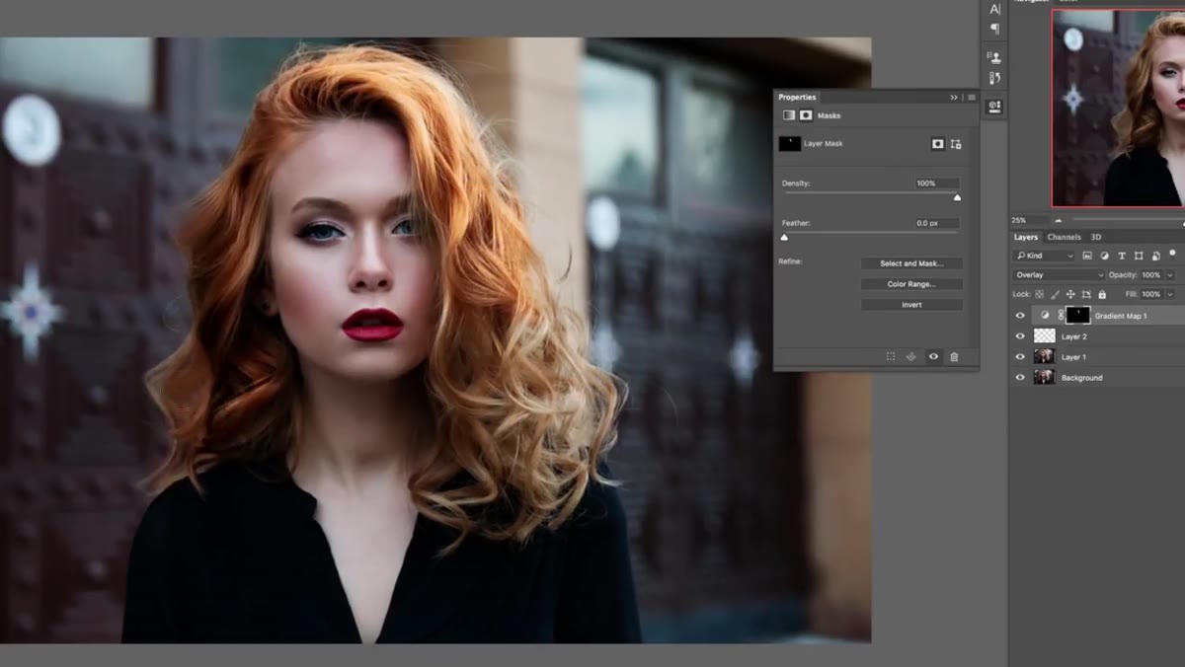Click the Opacity 100% value field

[1151, 275]
